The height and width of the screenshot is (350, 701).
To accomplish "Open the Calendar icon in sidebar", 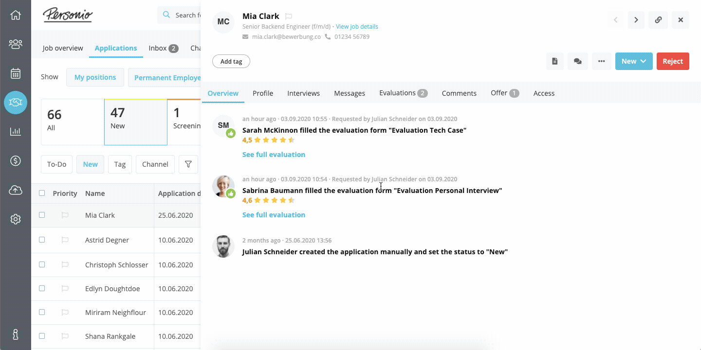I will [16, 73].
